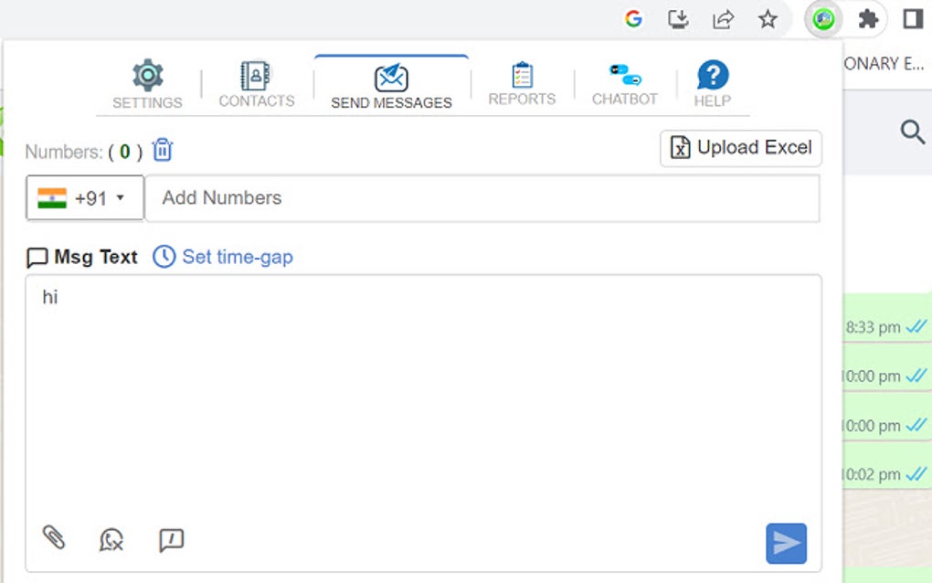Click the WhatsApp-call-cancel icon near attachments
The height and width of the screenshot is (583, 932).
110,541
